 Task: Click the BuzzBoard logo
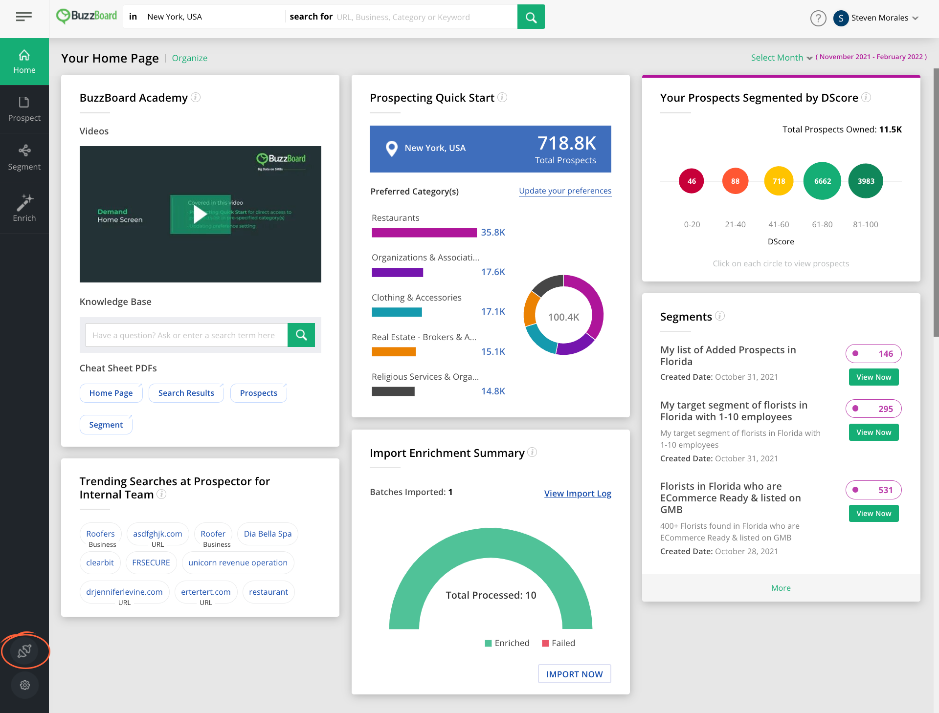(87, 16)
